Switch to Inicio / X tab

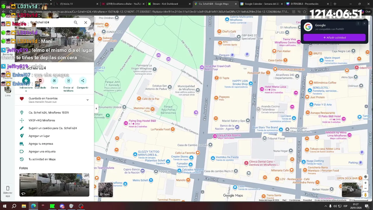pyautogui.click(x=76, y=4)
